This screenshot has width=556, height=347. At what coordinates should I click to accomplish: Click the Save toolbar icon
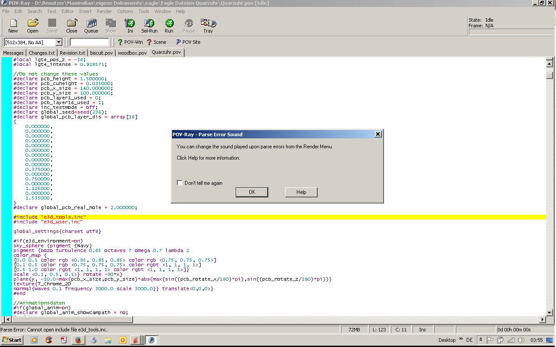pyautogui.click(x=52, y=26)
